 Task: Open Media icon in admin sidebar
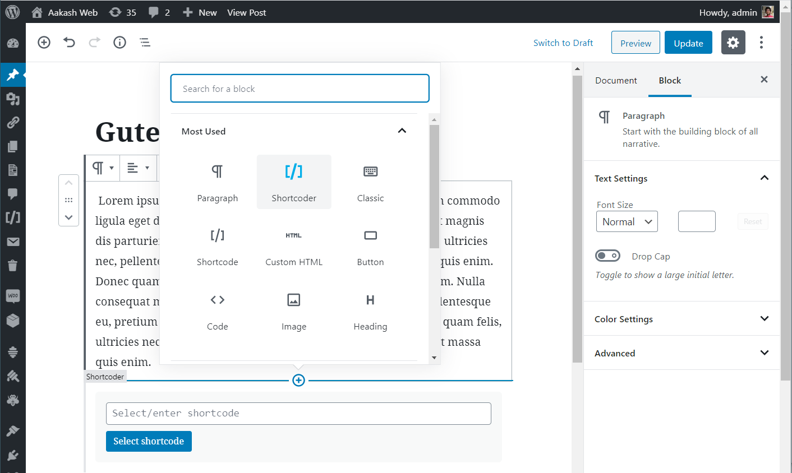coord(13,99)
